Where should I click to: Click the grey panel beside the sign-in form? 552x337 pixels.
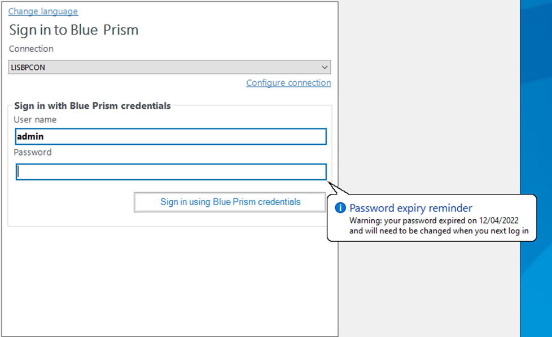tap(429, 113)
